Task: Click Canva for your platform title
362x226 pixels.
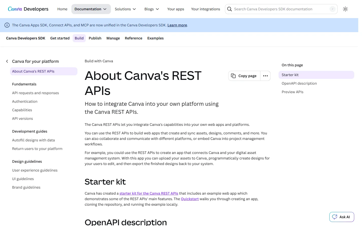Action: [x=35, y=61]
